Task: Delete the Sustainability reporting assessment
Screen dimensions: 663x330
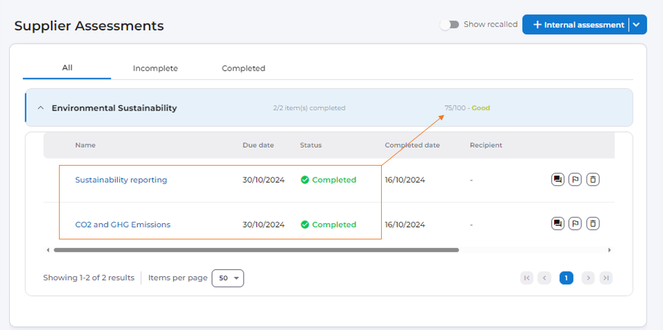Action: (592, 180)
